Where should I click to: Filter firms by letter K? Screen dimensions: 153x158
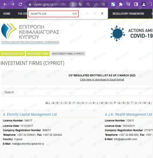click(x=94, y=103)
